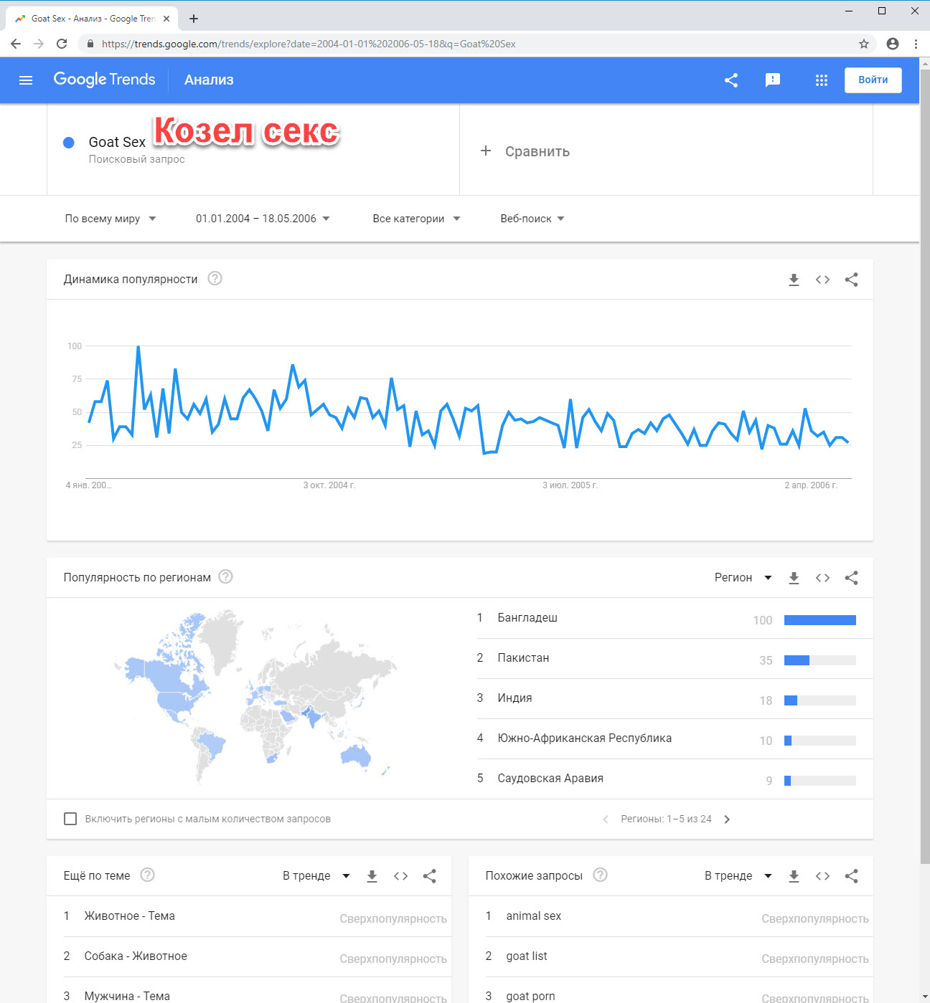Share the Похожие запросы widget
The image size is (930, 1003).
851,876
